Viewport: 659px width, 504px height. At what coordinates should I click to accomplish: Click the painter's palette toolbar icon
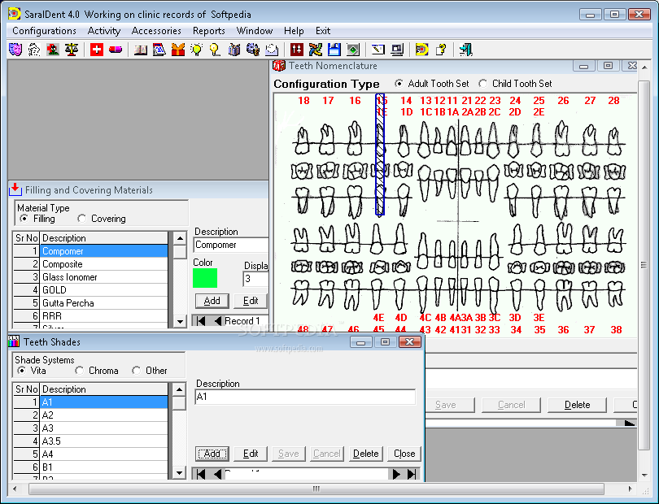(253, 50)
